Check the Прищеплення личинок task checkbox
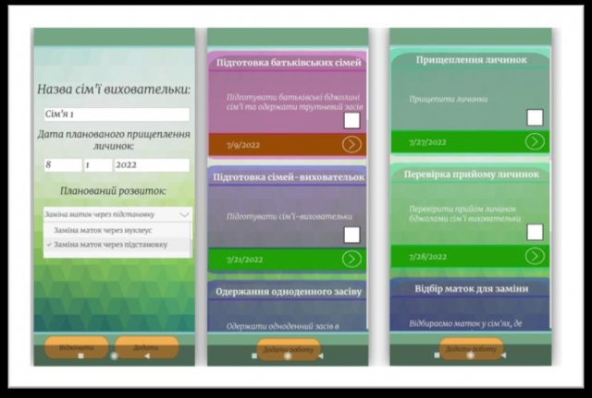The image size is (592, 398). [x=535, y=117]
